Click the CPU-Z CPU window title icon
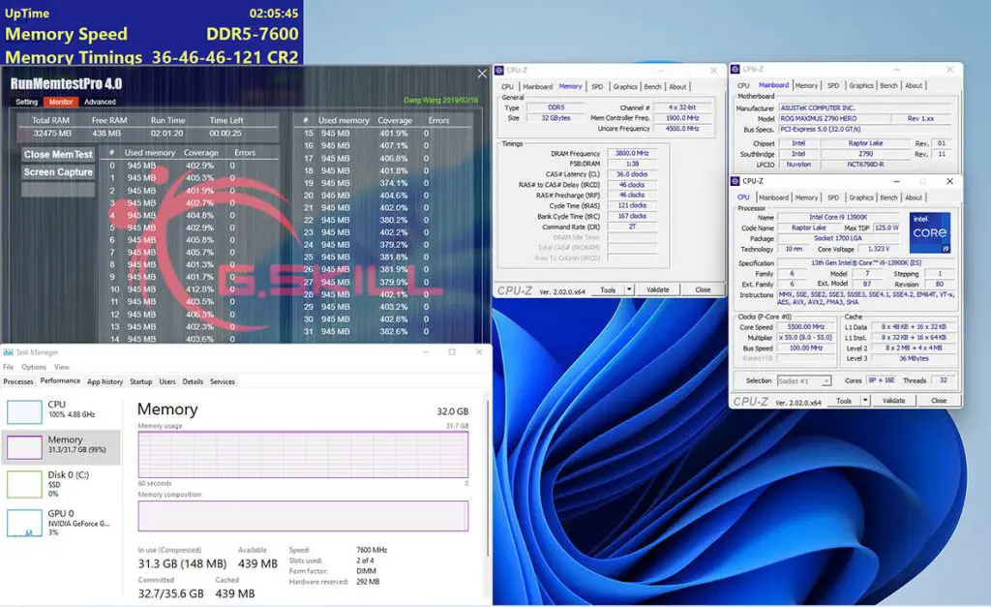991x607 pixels. 736,181
